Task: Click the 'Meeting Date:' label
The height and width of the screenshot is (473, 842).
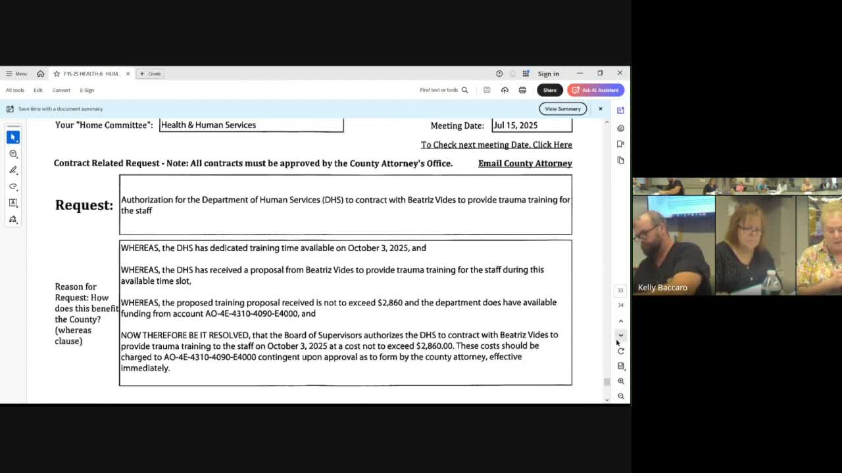Action: click(457, 125)
